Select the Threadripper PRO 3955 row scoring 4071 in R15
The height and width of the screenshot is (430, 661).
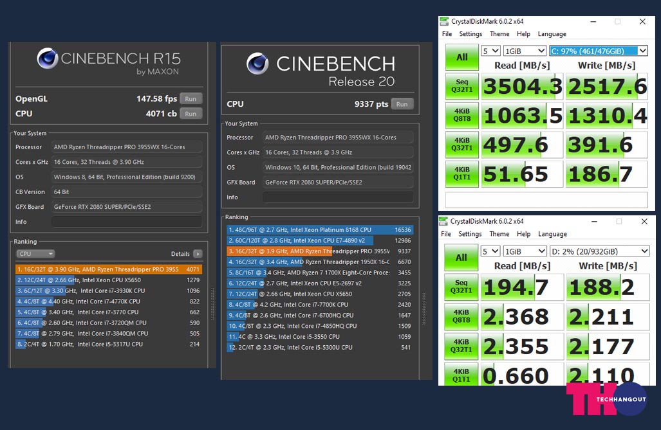(109, 269)
